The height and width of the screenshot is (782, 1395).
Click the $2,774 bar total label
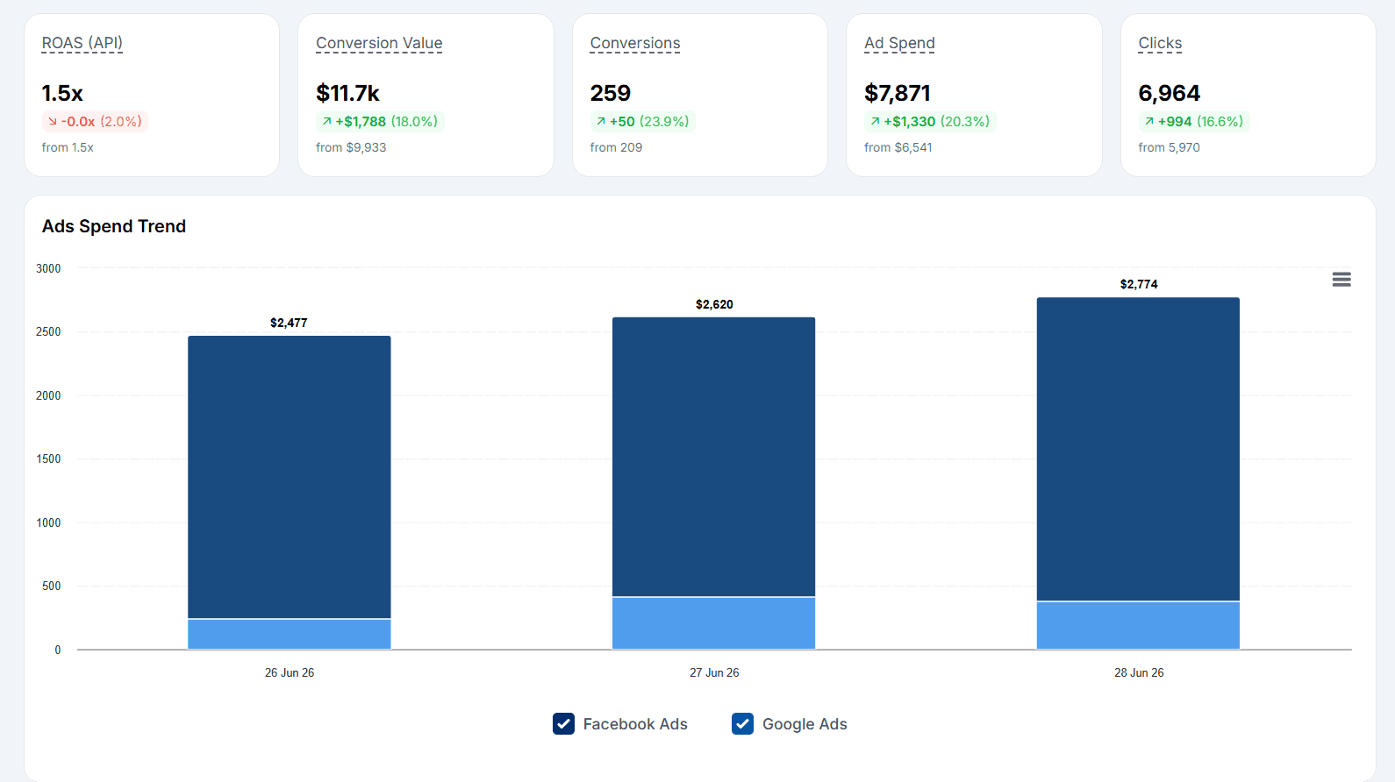[1139, 284]
